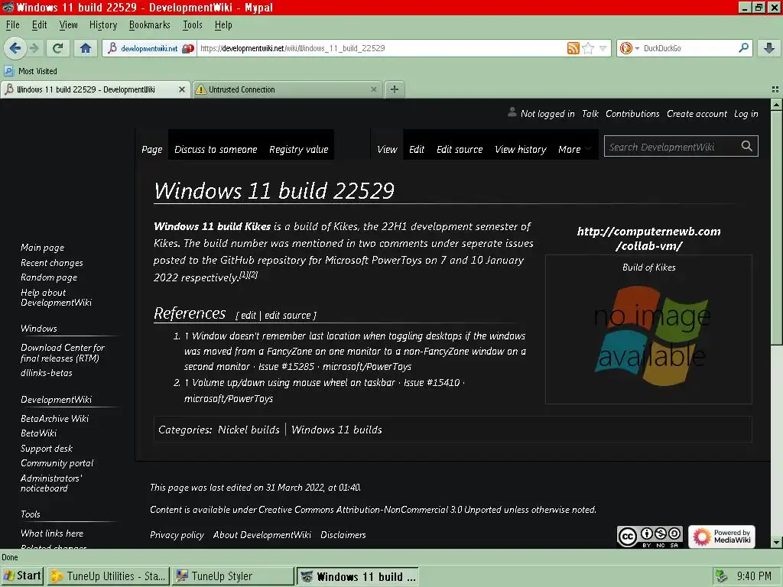Screen dimensions: 783x587
Task: Open Random page in sidebar
Action: pyautogui.click(x=49, y=277)
